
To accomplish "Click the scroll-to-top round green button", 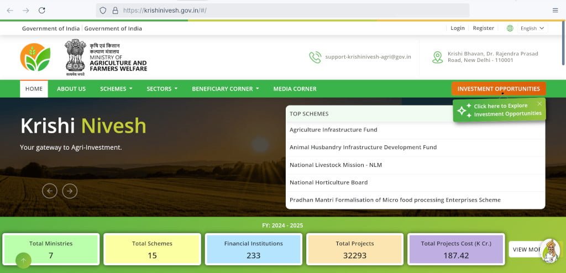I will [x=23, y=260].
